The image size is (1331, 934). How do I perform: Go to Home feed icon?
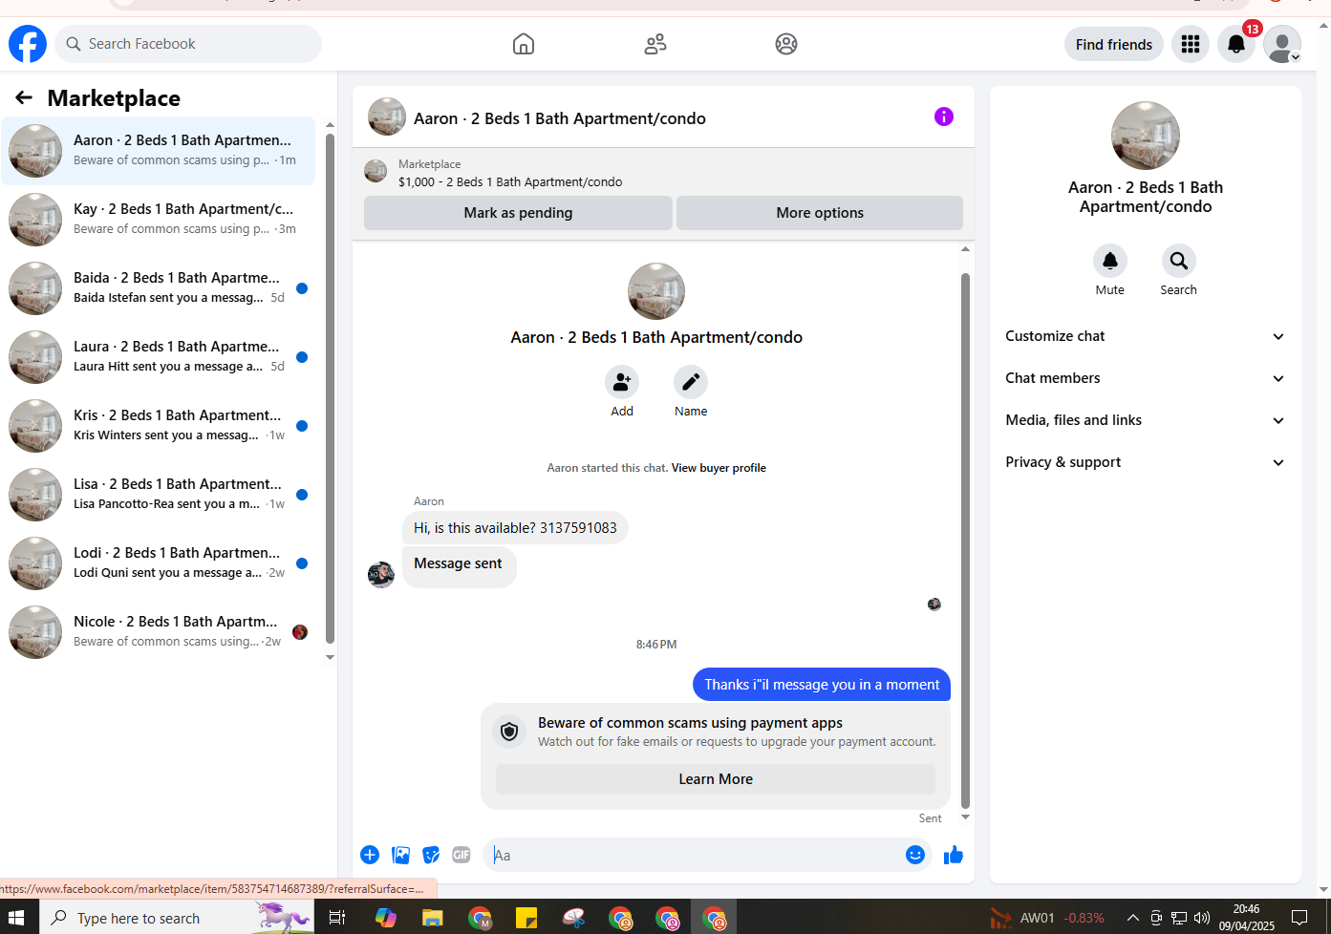point(524,44)
